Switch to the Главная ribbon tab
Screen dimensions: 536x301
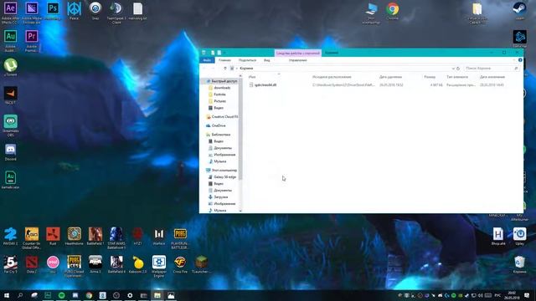224,60
